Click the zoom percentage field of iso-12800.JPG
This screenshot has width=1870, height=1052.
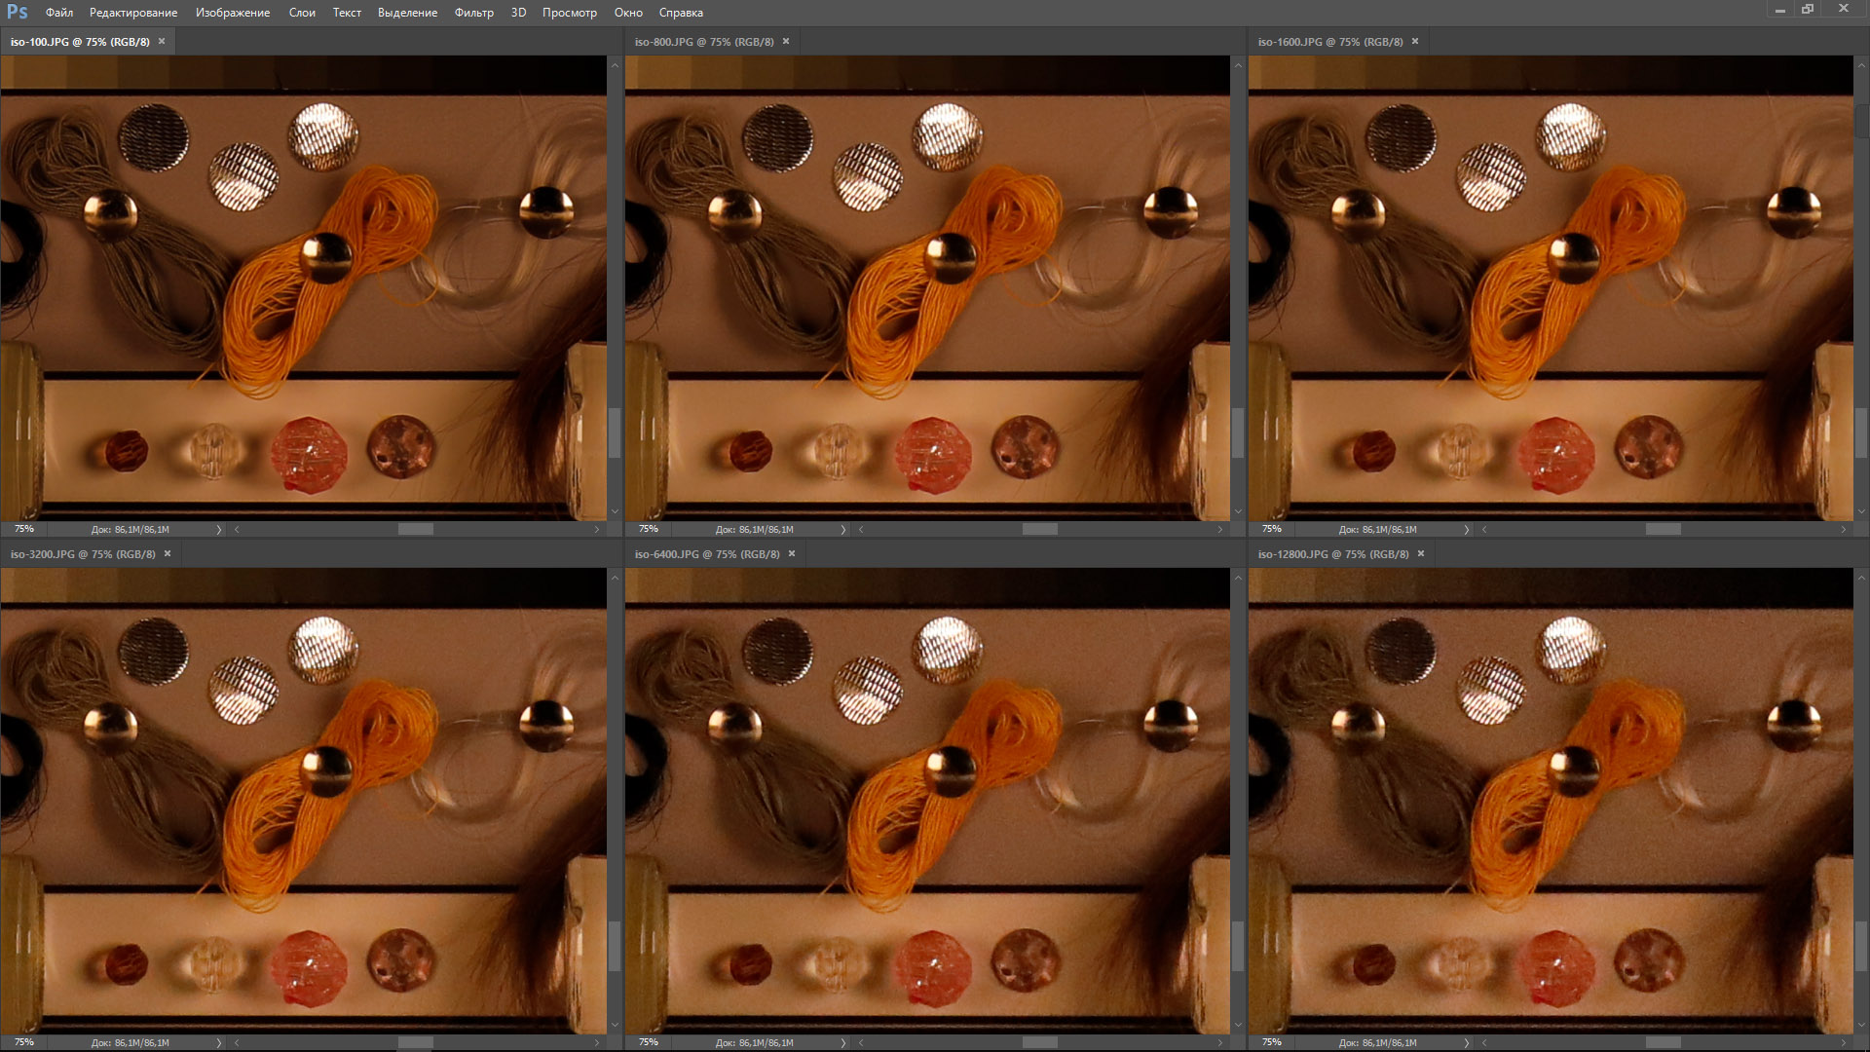[x=1272, y=1042]
